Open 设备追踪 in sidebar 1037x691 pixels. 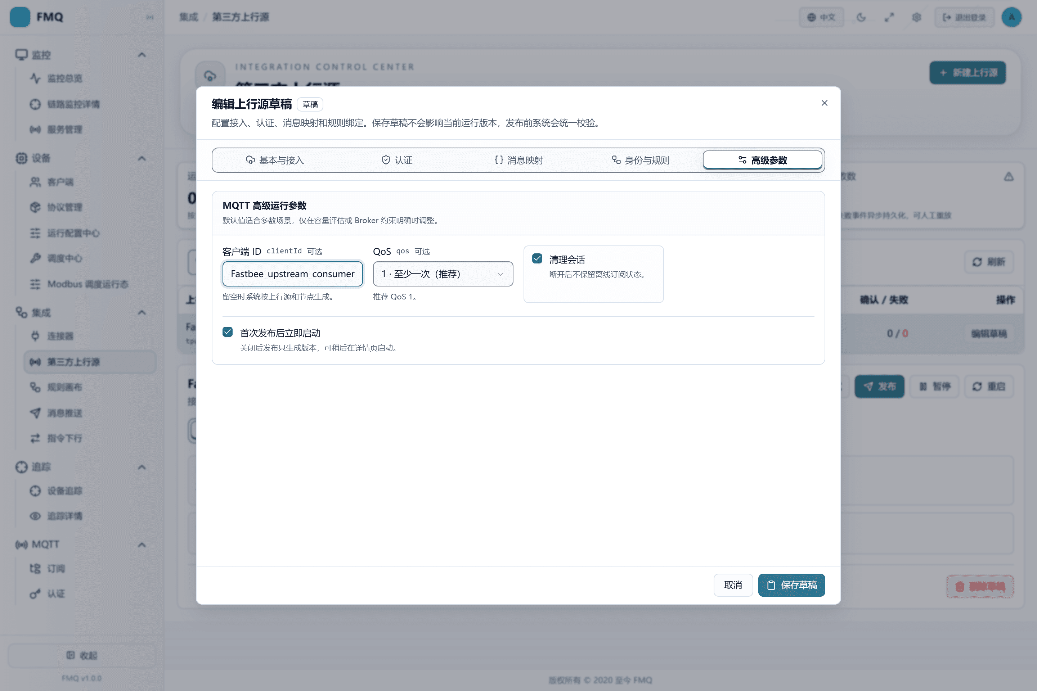tap(90, 491)
